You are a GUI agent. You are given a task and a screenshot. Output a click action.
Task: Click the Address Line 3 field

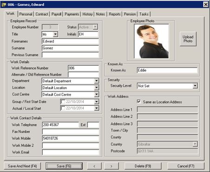click(167, 124)
